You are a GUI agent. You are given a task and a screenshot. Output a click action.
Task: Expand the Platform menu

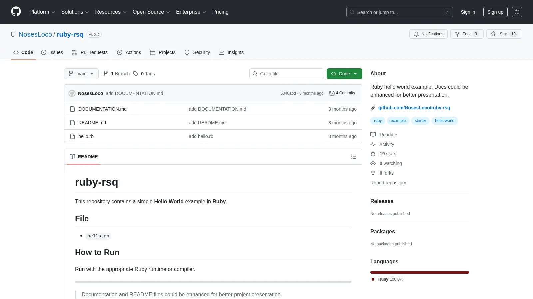pos(42,12)
